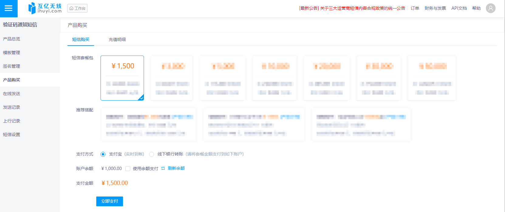Screen dimensions: 505x212
Task: Select the ¥1,500 SMS package card
Action: 122,78
